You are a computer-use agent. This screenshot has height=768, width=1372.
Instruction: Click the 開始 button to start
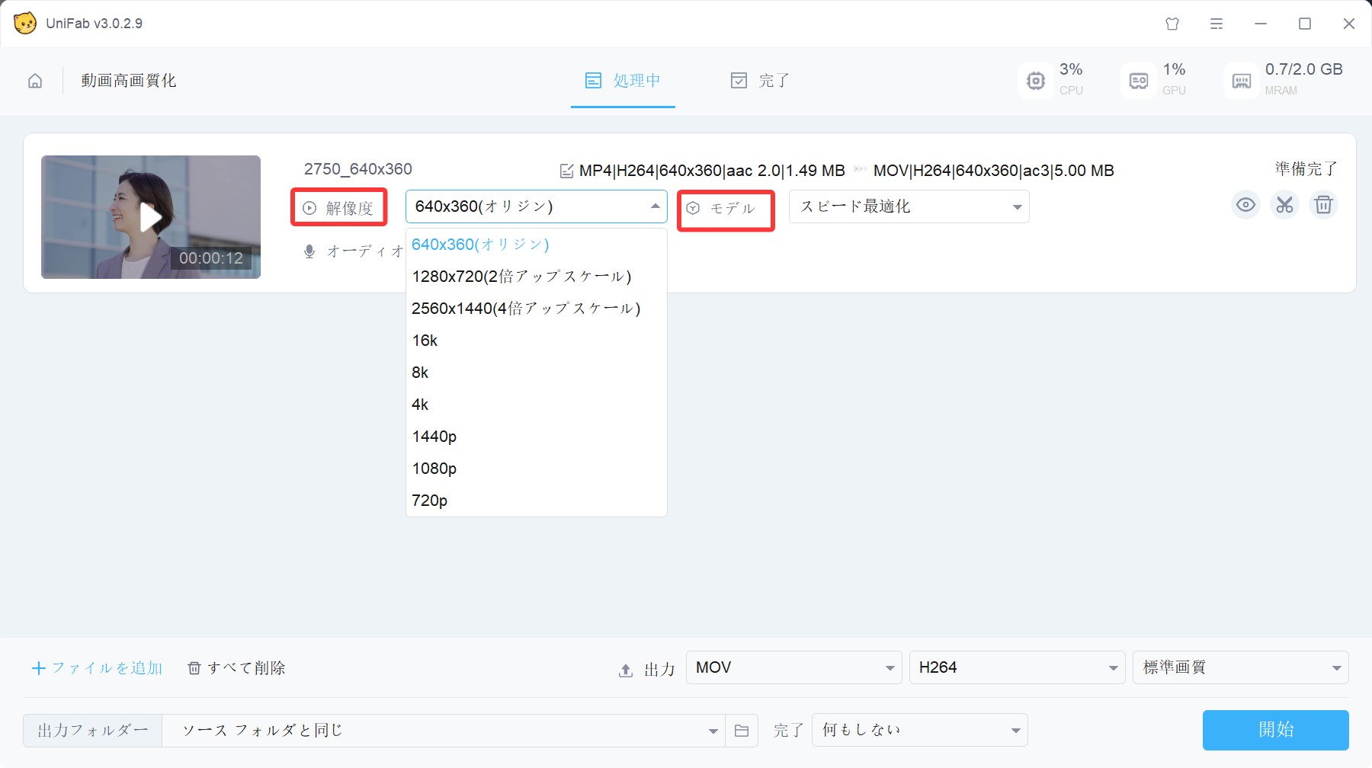coord(1277,729)
